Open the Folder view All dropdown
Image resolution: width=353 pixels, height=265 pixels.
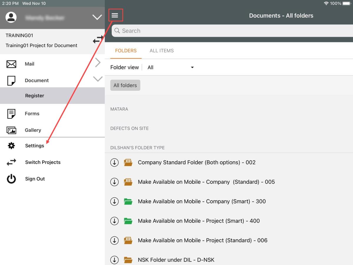click(171, 67)
